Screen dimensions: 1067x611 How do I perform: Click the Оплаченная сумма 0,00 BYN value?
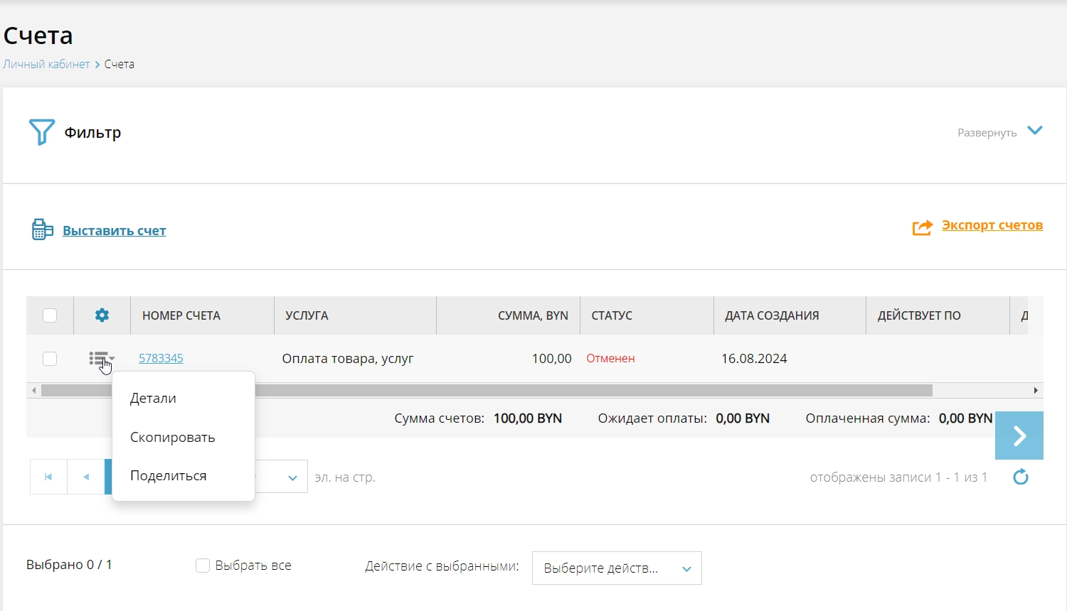coord(965,418)
